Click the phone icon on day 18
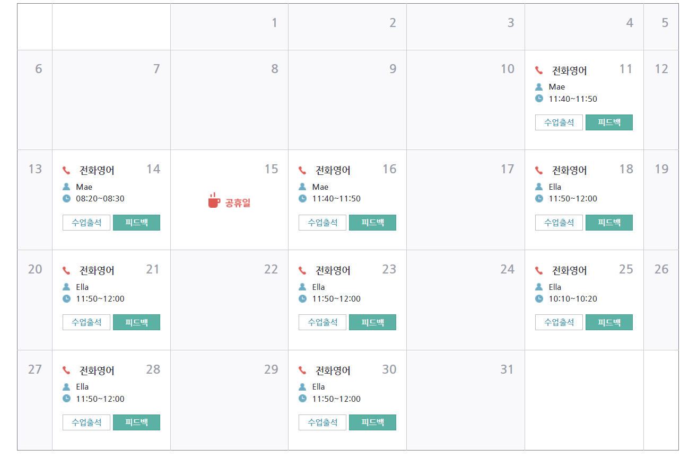689x459 pixels. tap(539, 170)
